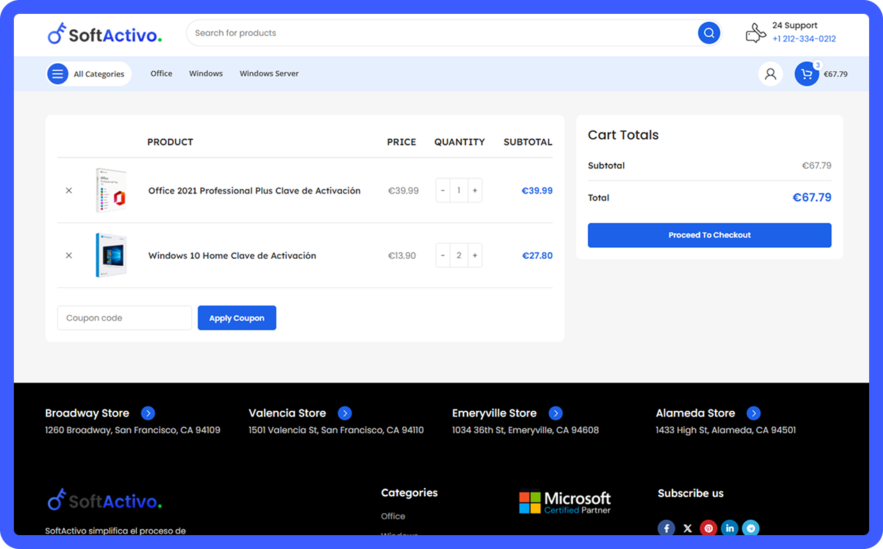Focus the Coupon code field

pos(124,318)
